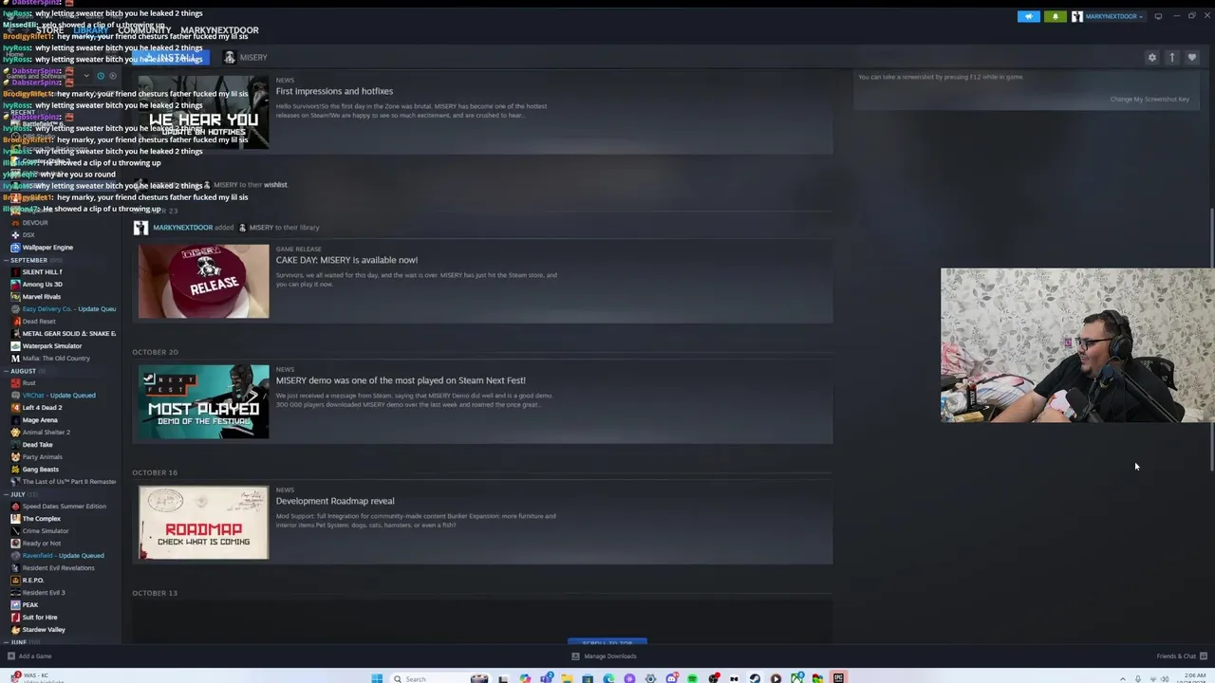Open the red RELEASE cake thumbnail

203,281
